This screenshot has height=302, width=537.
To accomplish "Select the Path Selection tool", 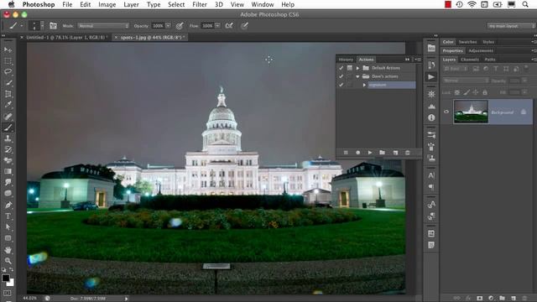I will pos(8,227).
